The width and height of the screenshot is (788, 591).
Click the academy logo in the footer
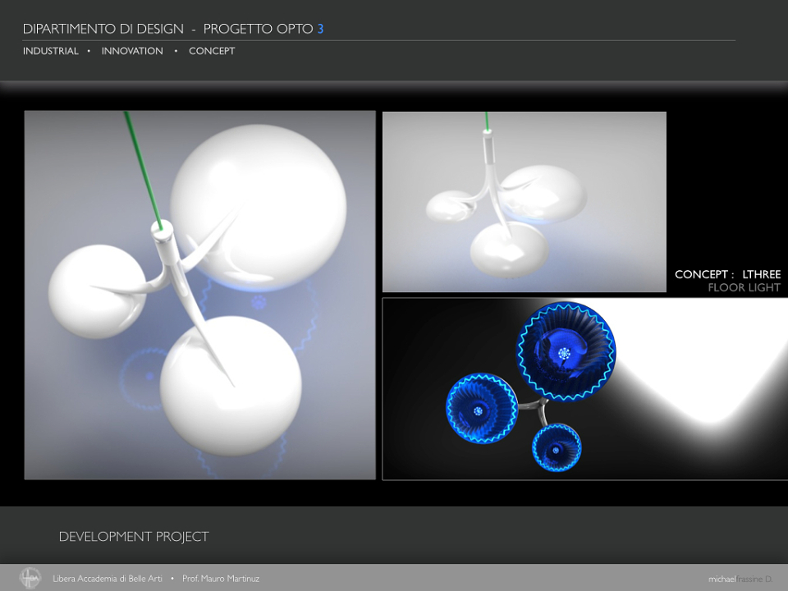pos(30,578)
